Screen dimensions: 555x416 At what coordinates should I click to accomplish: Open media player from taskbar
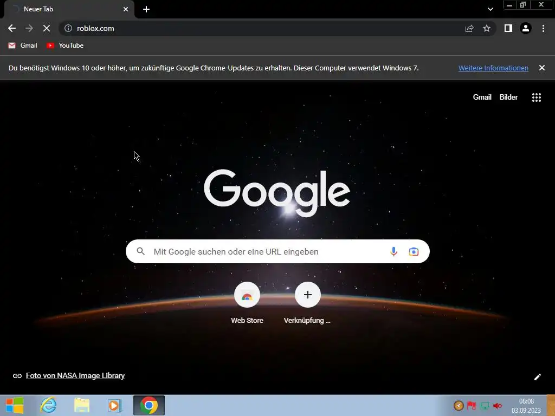coord(114,405)
